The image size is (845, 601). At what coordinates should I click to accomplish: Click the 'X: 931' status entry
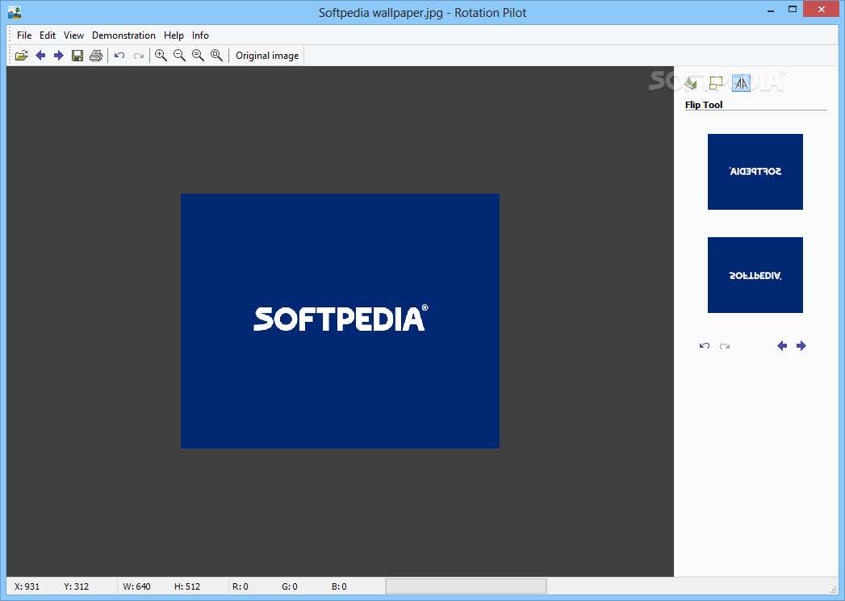click(x=27, y=586)
